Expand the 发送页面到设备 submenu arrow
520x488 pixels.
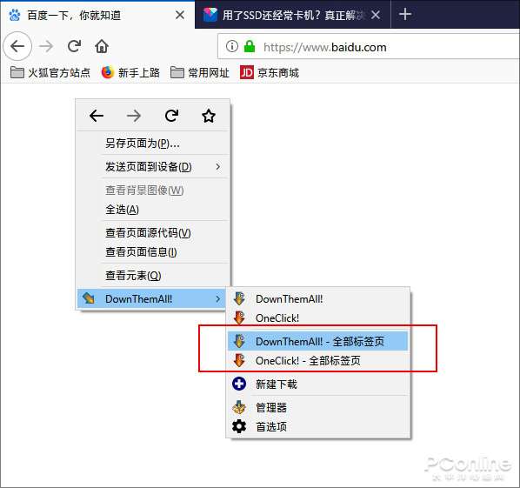point(218,166)
